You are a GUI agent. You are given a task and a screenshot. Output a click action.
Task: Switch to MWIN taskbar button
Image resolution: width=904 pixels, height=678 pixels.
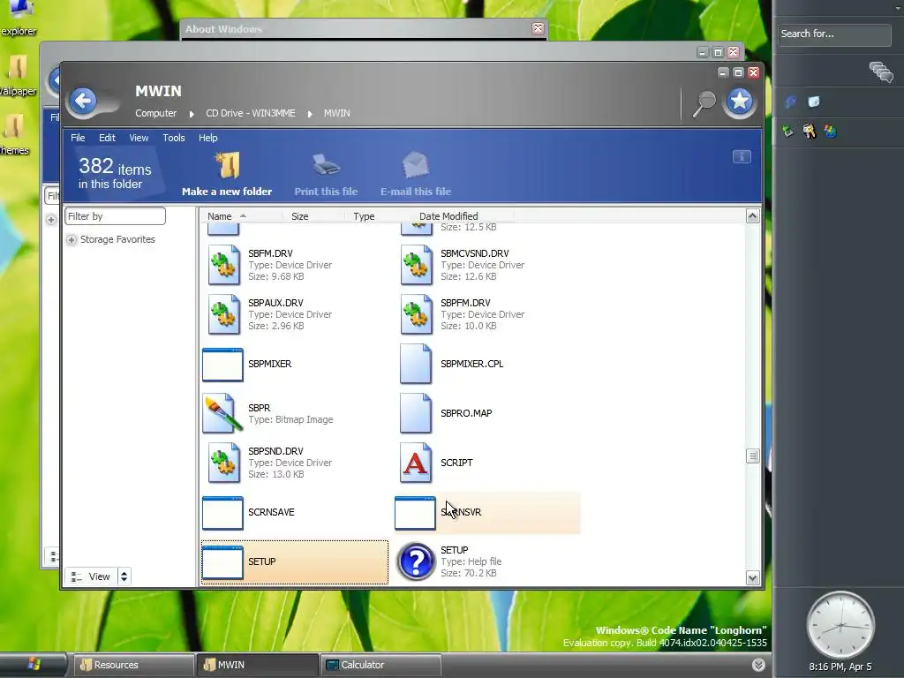point(258,666)
